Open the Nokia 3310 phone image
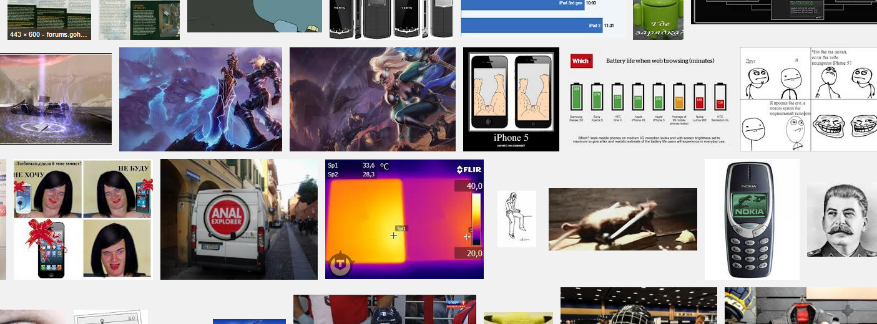This screenshot has width=877, height=324. (x=752, y=219)
